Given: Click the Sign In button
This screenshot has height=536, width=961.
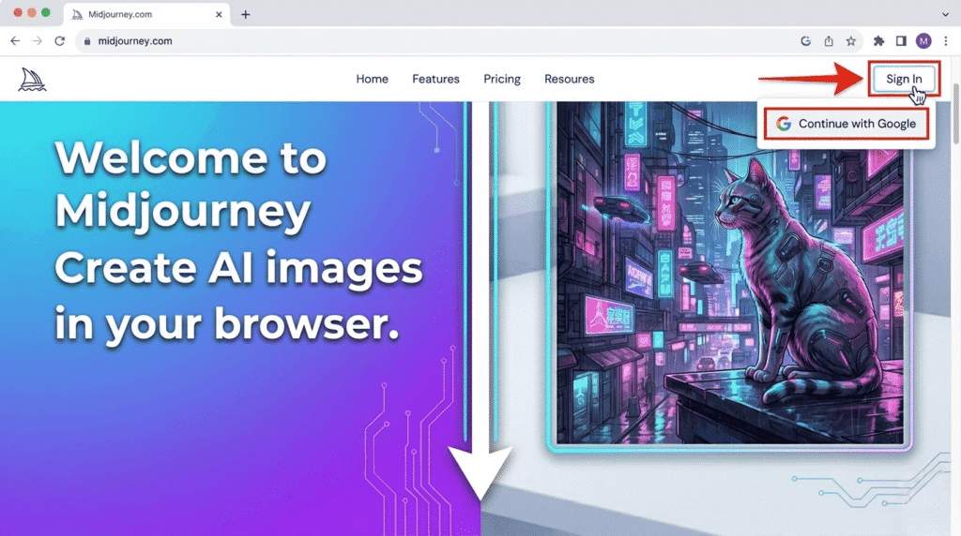Looking at the screenshot, I should coord(904,79).
